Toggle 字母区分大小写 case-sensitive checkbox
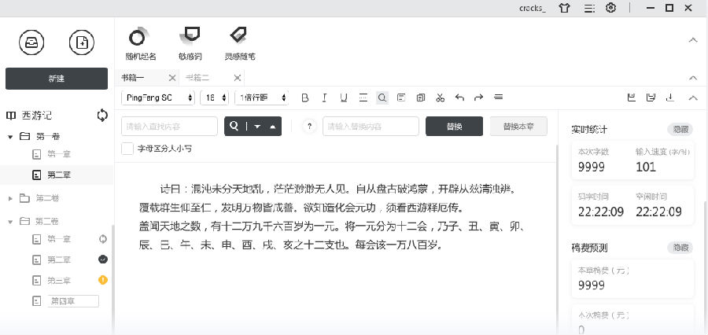708x335 pixels. click(127, 149)
